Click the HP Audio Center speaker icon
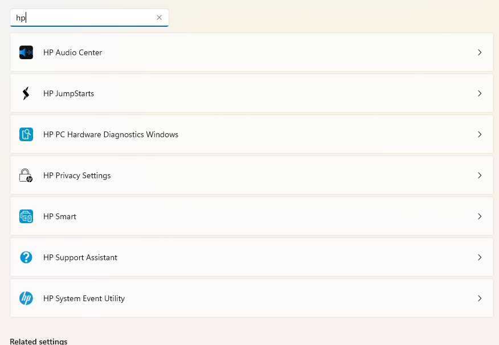Viewport: 499px width, 345px height. coord(26,52)
